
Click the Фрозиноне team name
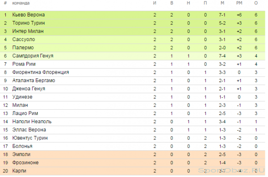(x=25, y=163)
